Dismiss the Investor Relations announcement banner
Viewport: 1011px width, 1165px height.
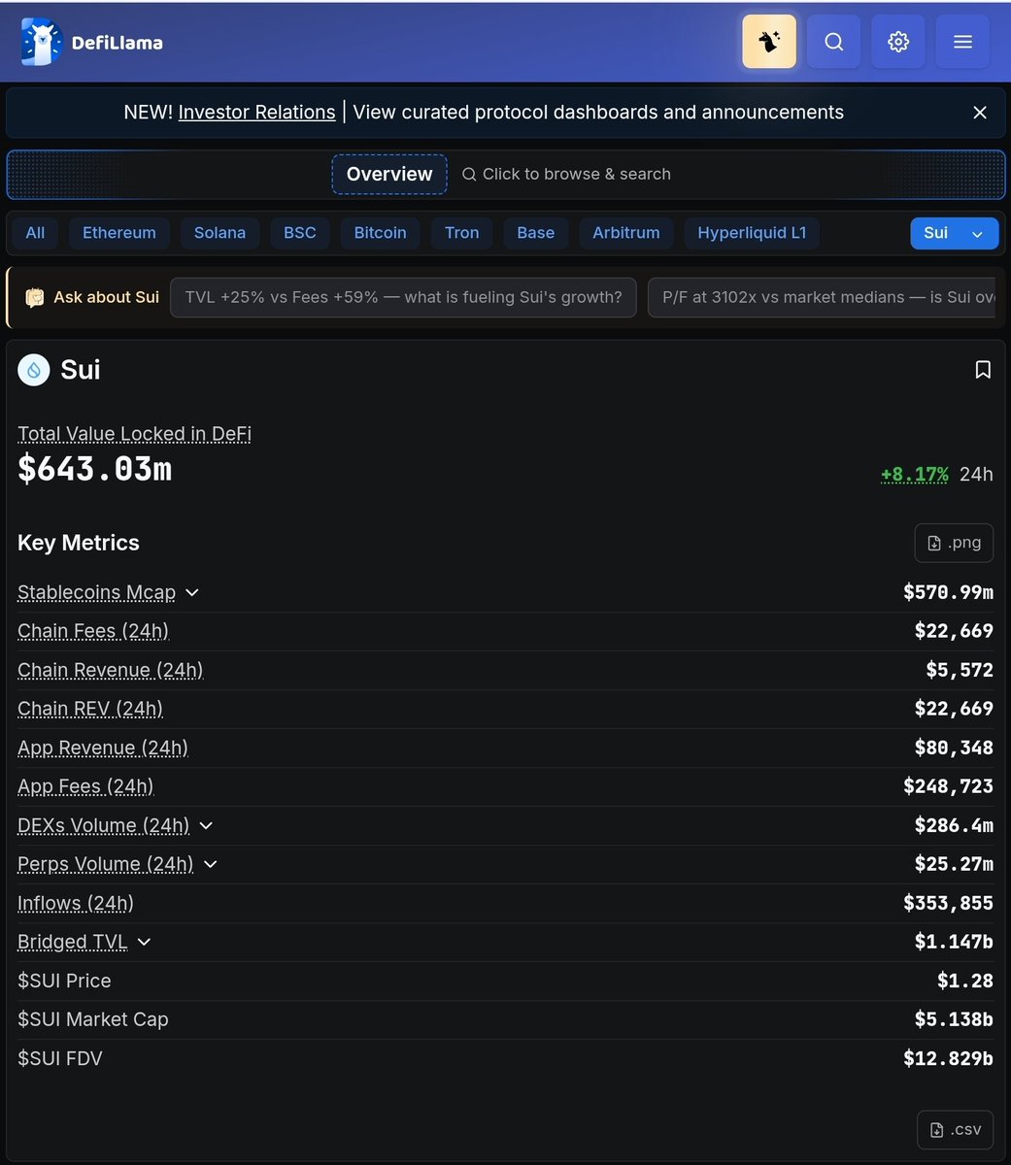(x=980, y=113)
